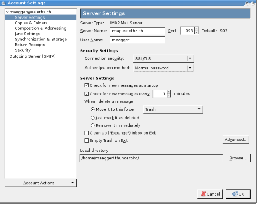The height and width of the screenshot is (204, 257).
Task: Increase the check interval minutes
Action: click(169, 92)
